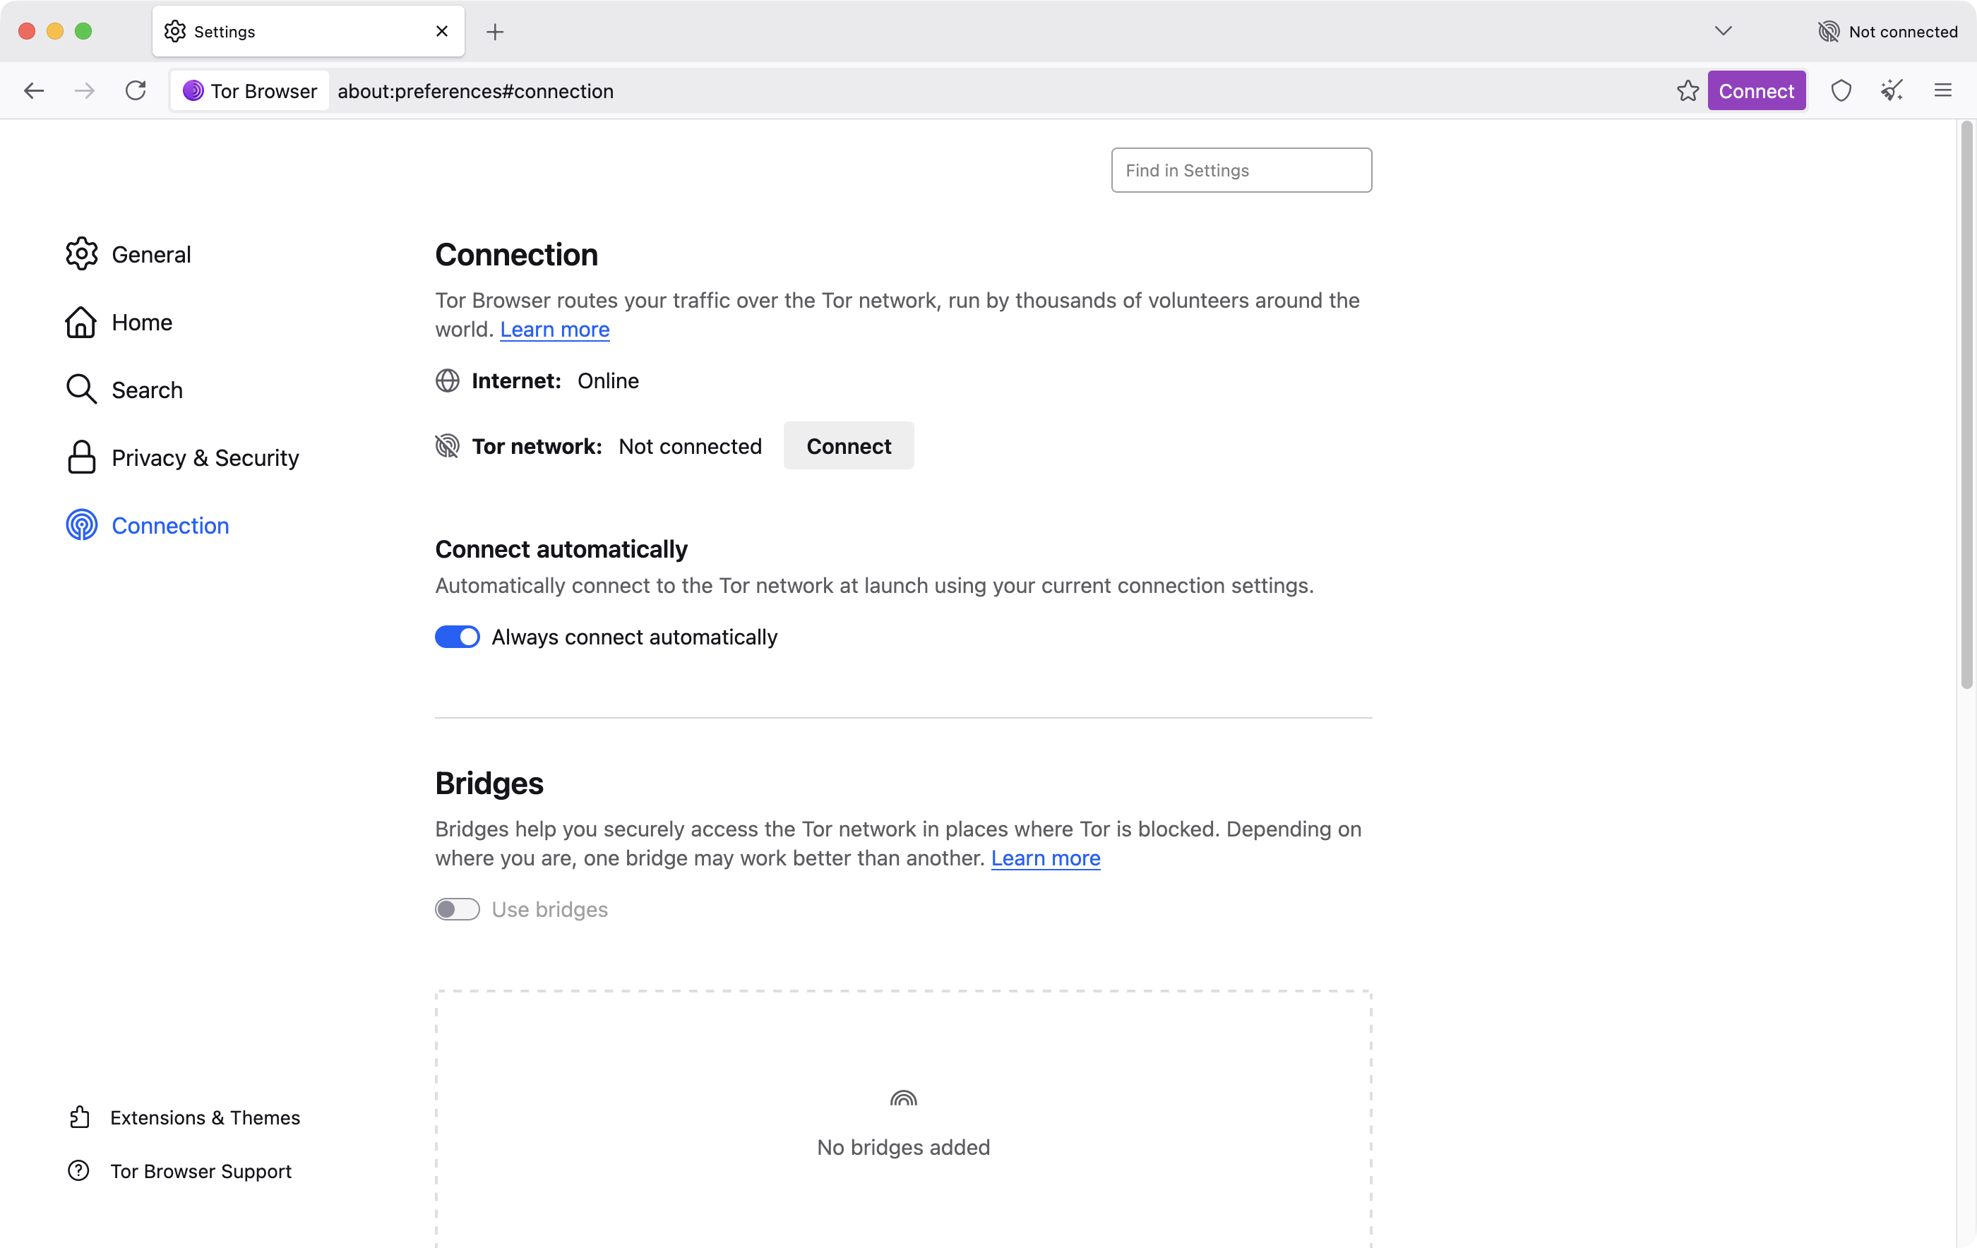Click the No bridges added placeholder text

[903, 1147]
